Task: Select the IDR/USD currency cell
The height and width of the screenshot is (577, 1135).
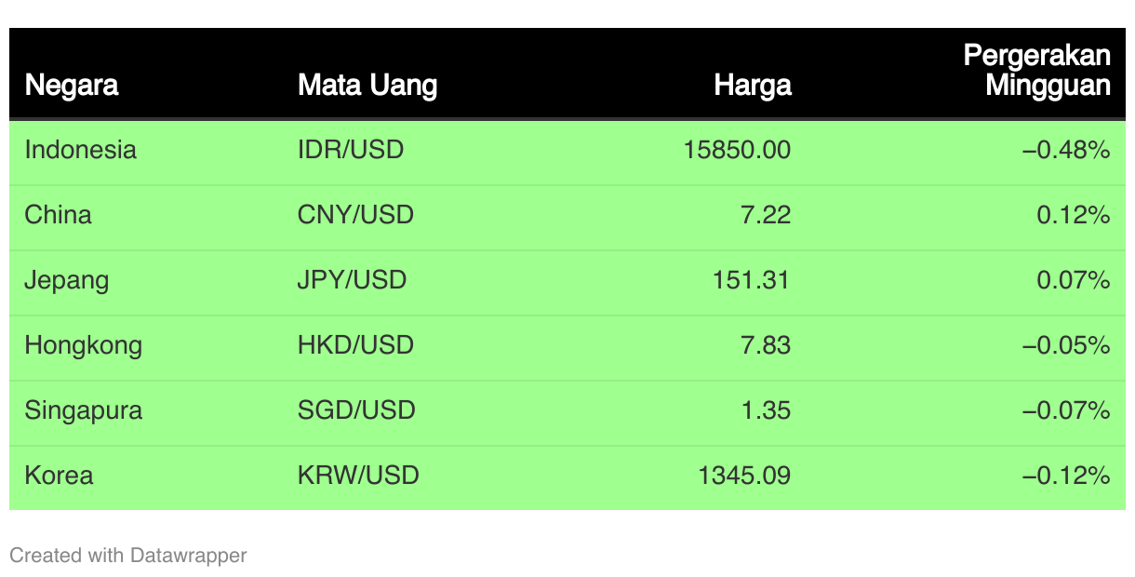Action: click(351, 150)
